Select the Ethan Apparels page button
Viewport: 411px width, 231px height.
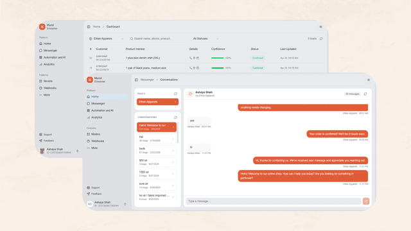tap(157, 101)
